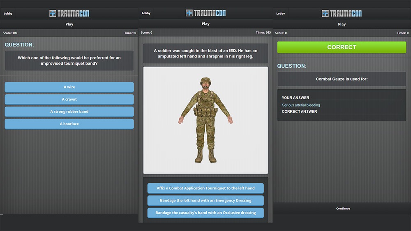Choose "A cravat" as the answer

click(69, 99)
